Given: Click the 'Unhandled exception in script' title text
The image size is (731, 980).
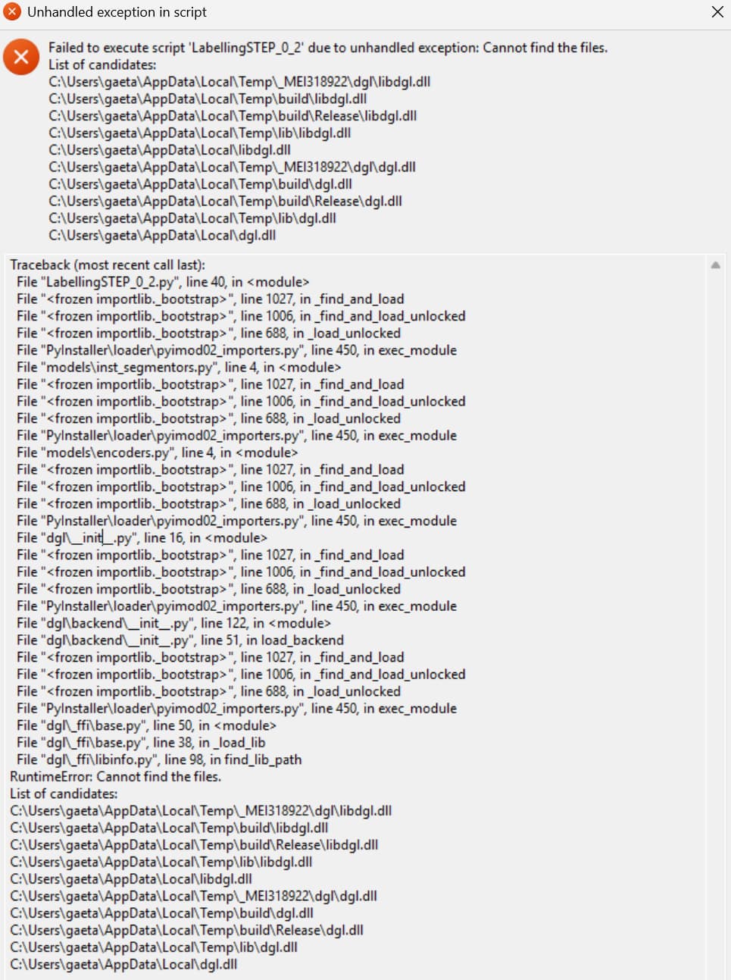Looking at the screenshot, I should [117, 12].
